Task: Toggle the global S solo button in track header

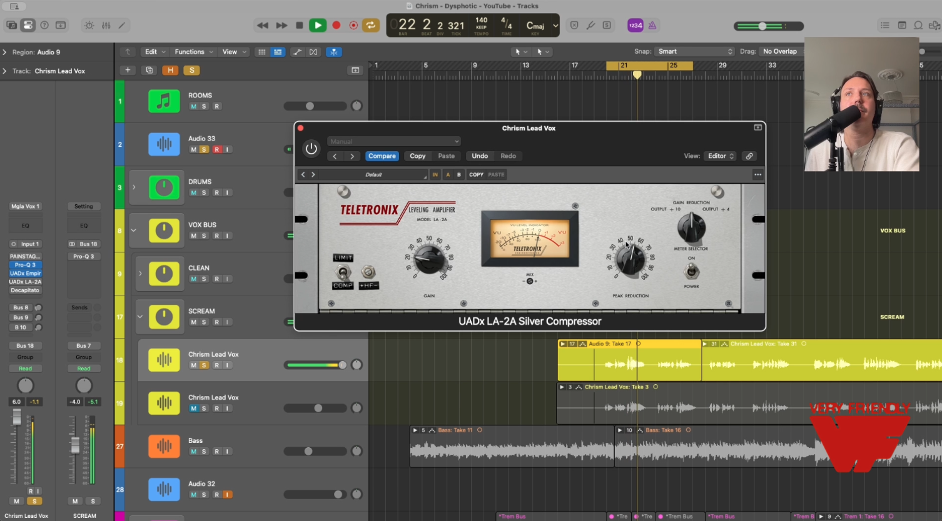Action: [x=192, y=70]
